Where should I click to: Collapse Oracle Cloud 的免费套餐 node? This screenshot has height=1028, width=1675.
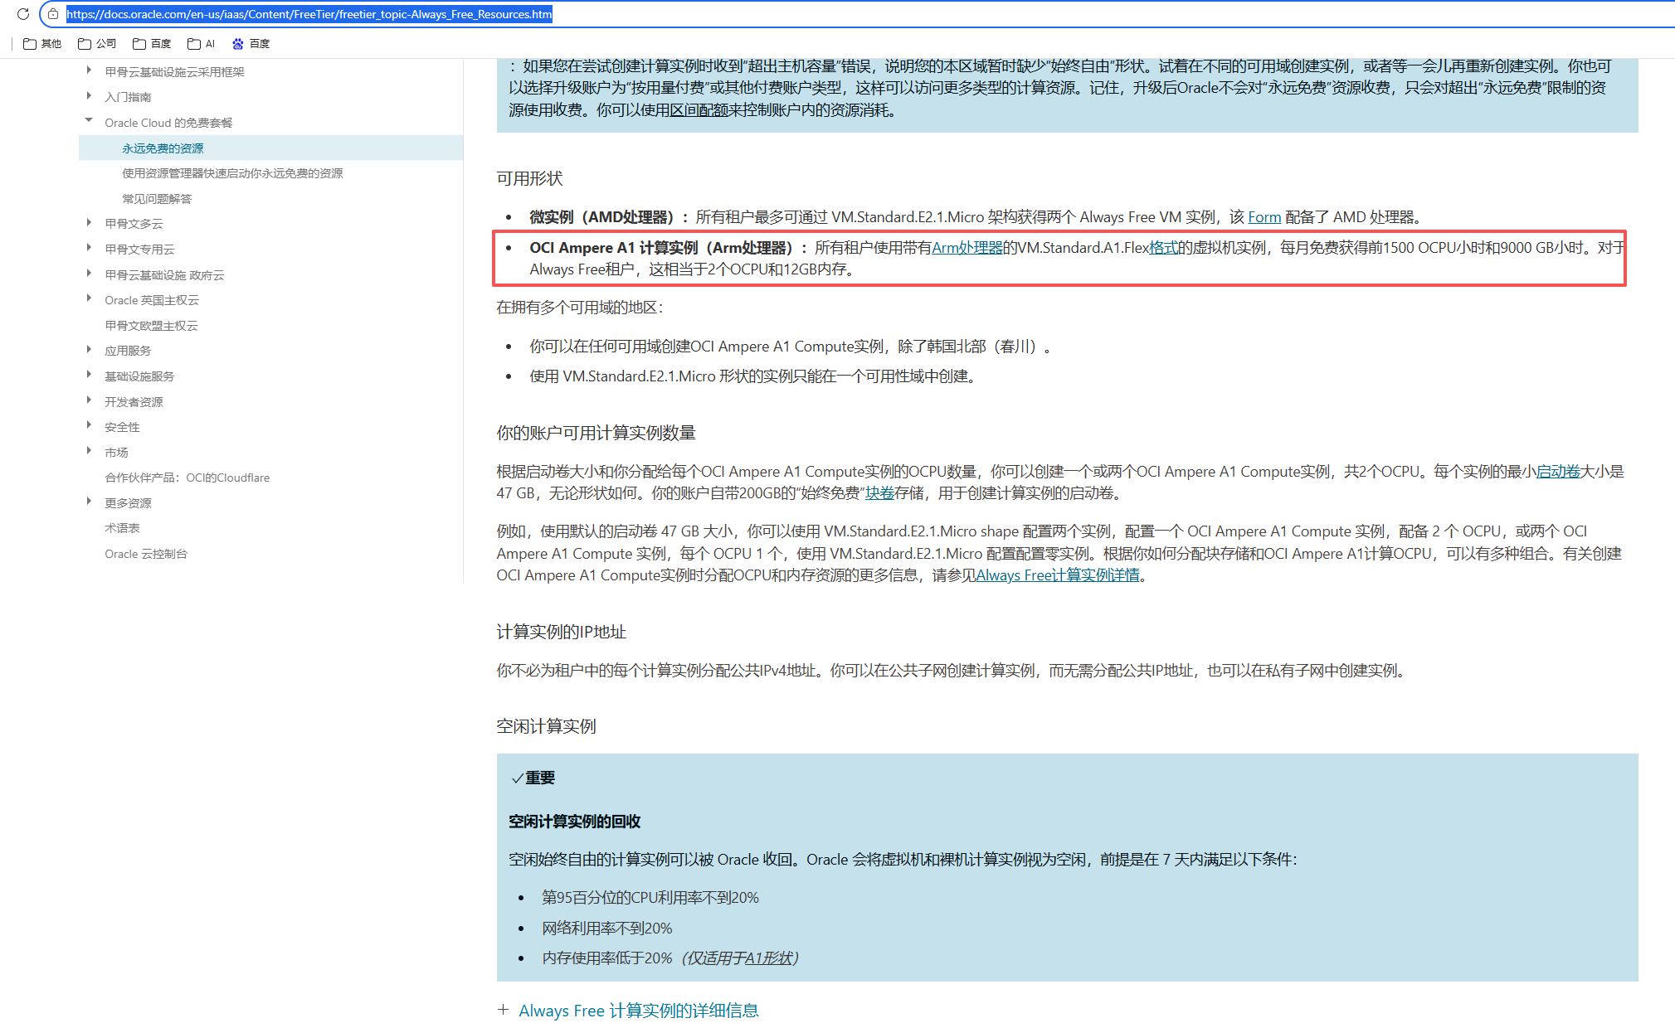pyautogui.click(x=89, y=121)
